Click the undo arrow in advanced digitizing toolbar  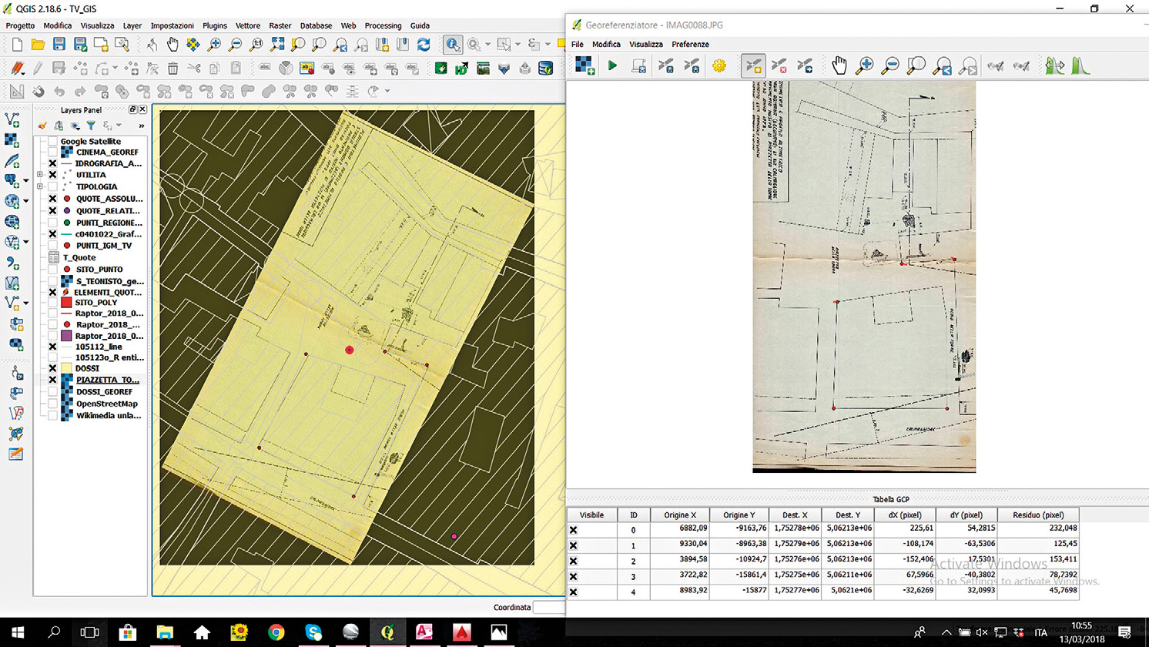pos(59,92)
